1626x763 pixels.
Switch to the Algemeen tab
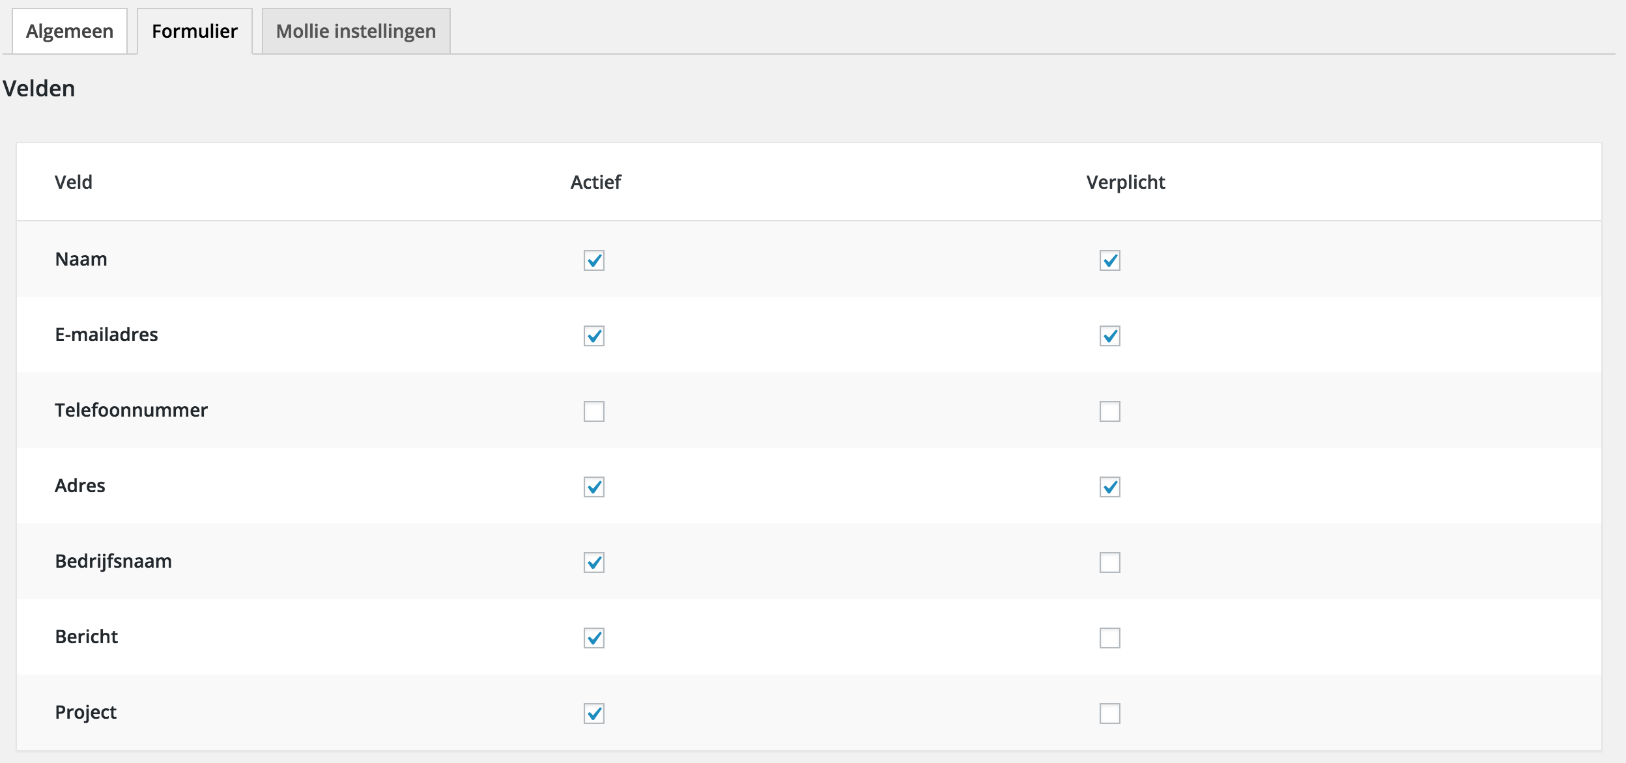[70, 31]
